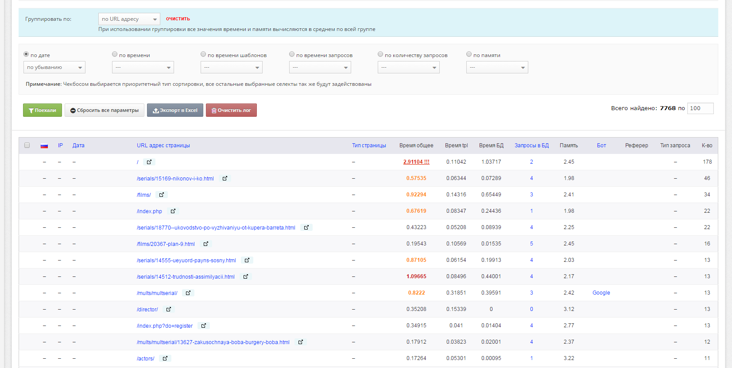Click "Сбросить все параметры" button

[105, 110]
